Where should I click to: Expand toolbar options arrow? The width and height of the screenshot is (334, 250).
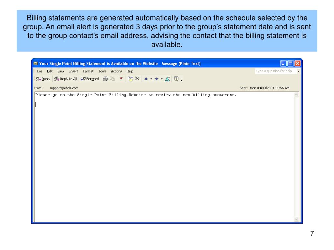(181, 80)
